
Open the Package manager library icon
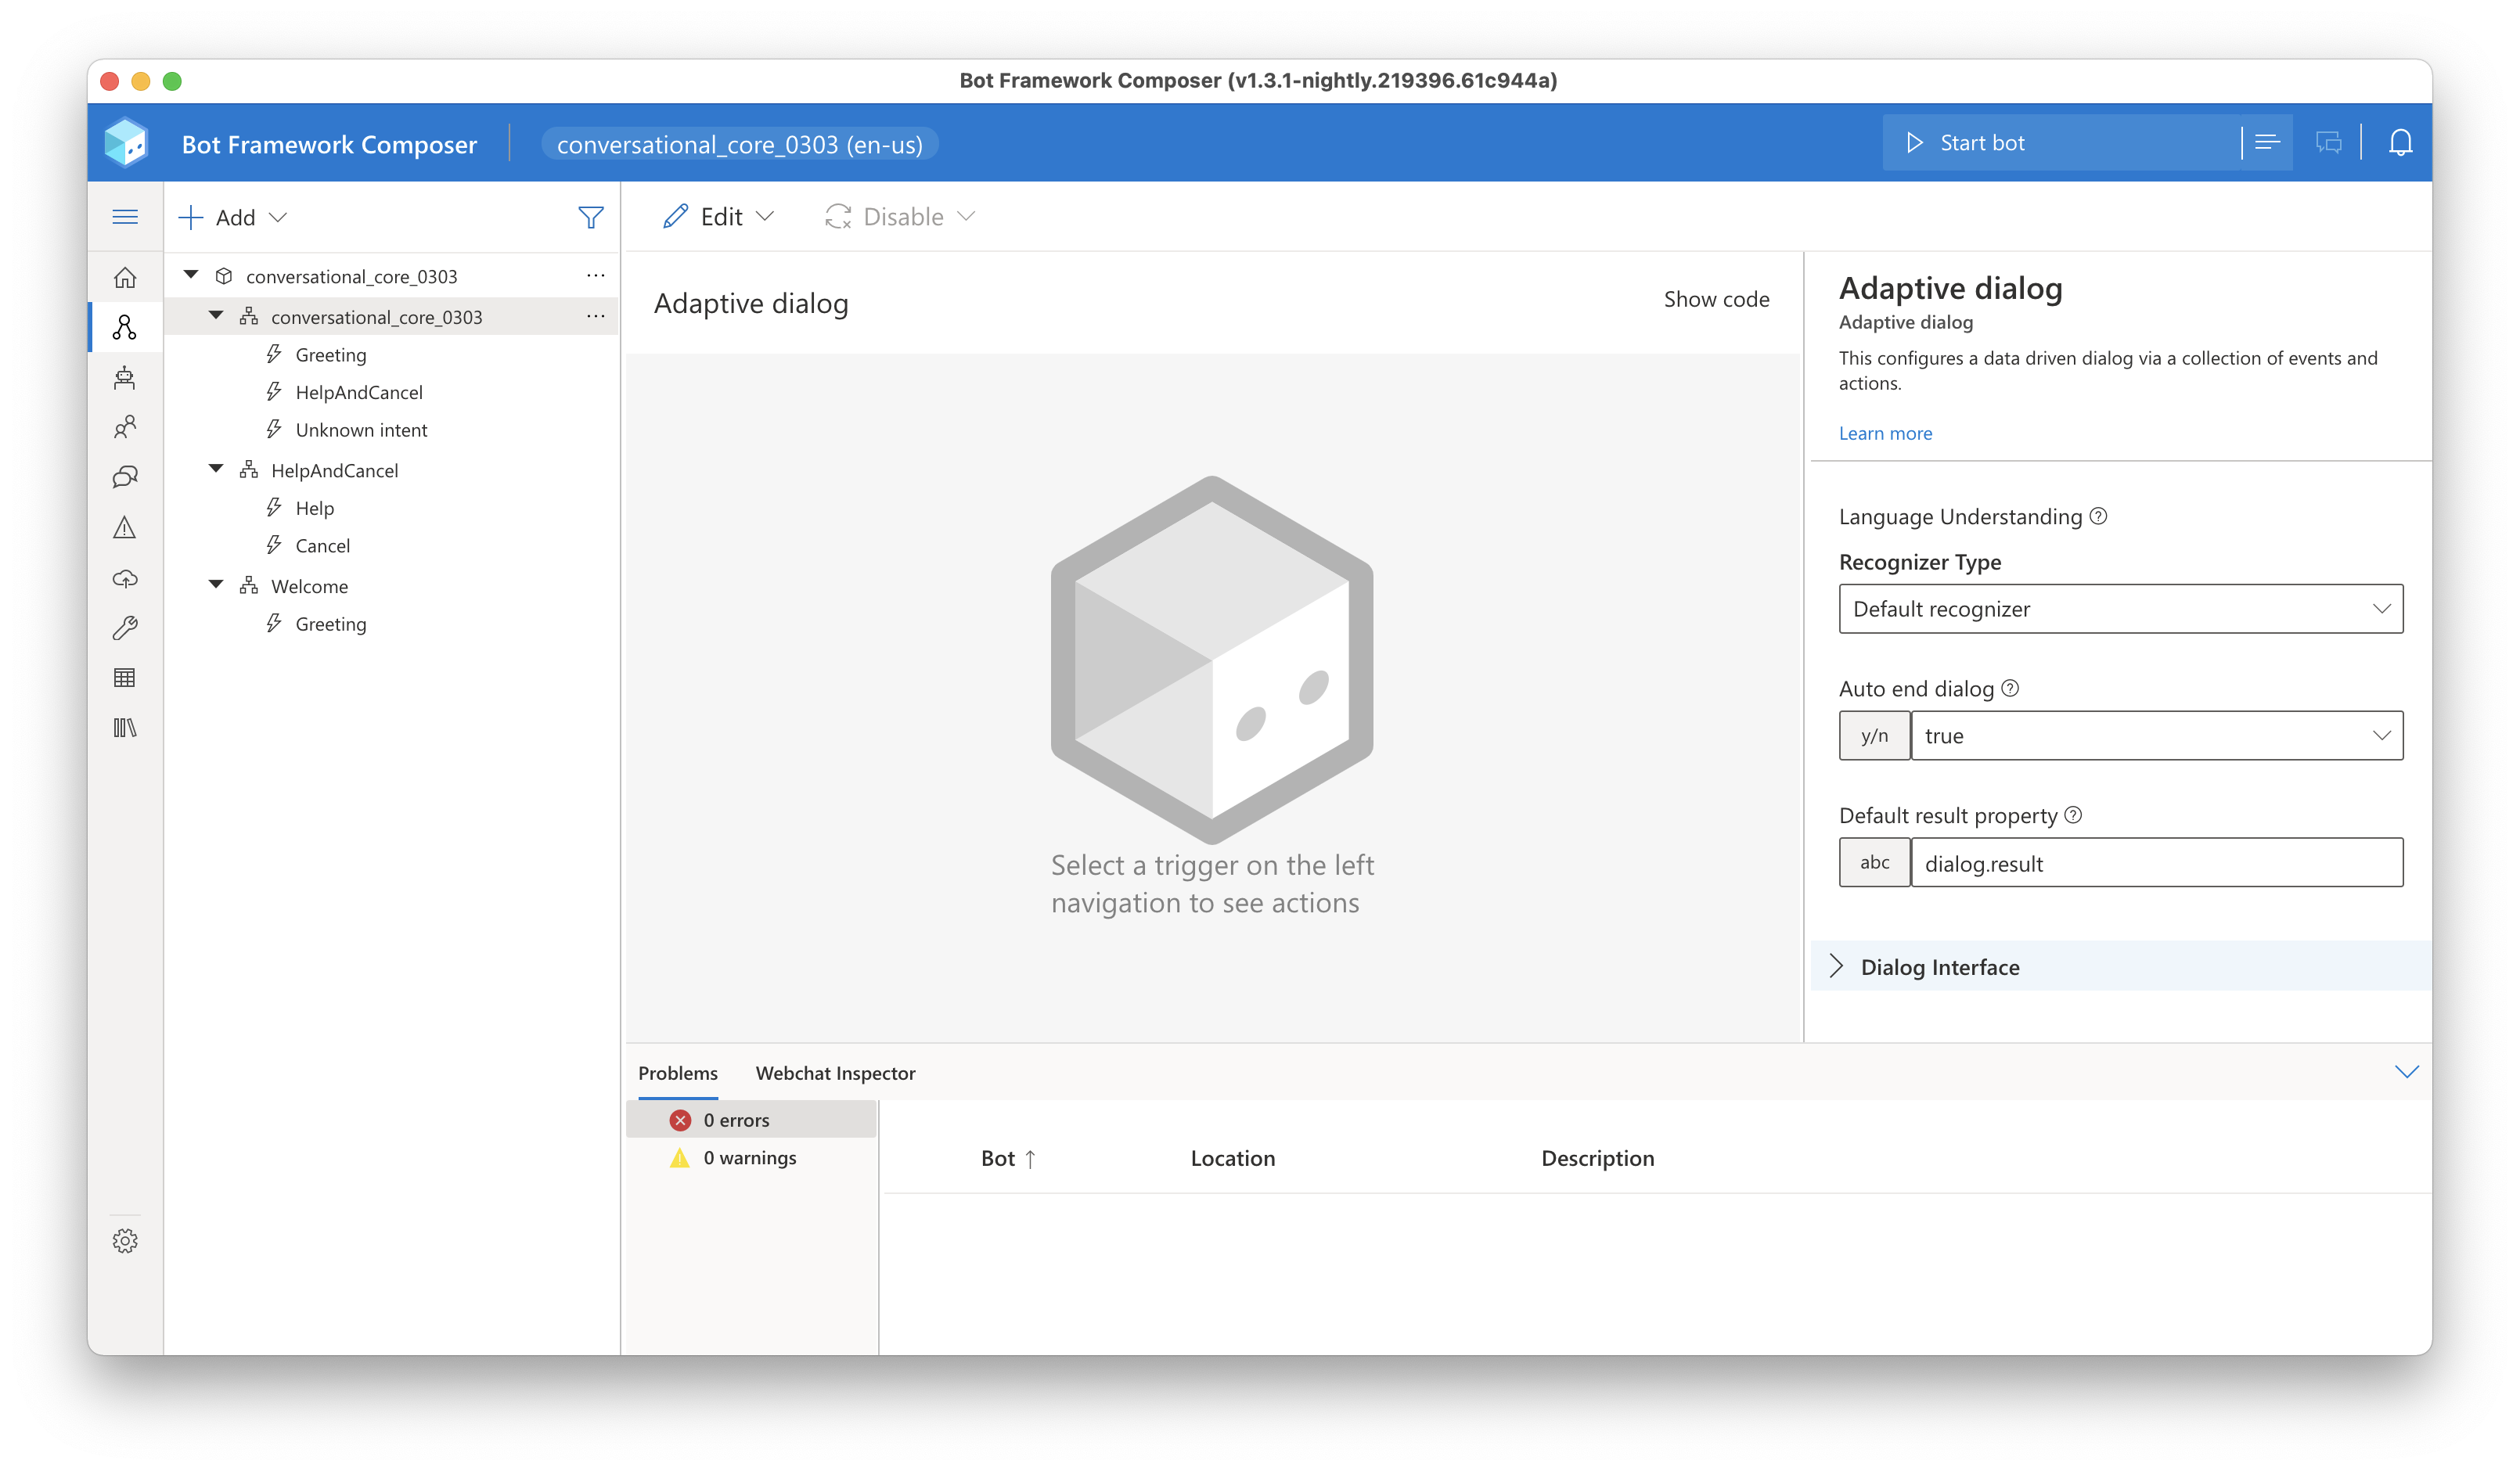pos(125,728)
